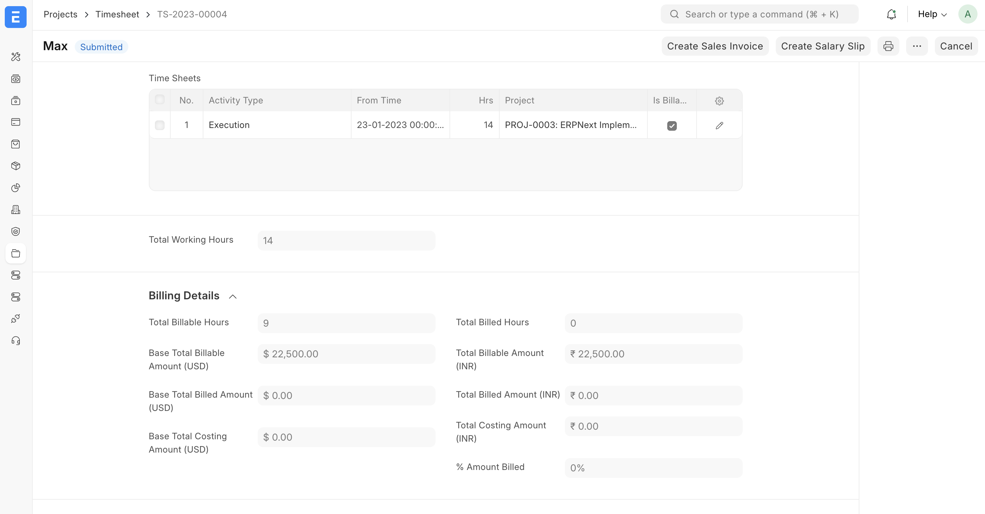Click the ERPNext home logo icon
Image resolution: width=985 pixels, height=514 pixels.
(16, 17)
